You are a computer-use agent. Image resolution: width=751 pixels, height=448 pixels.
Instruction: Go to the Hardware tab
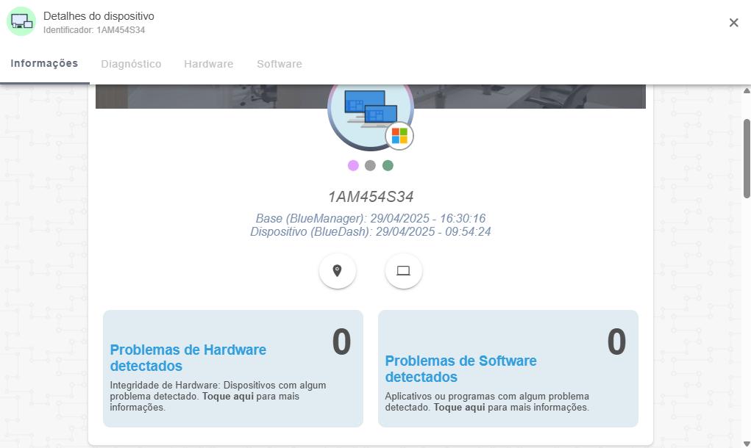[208, 65]
